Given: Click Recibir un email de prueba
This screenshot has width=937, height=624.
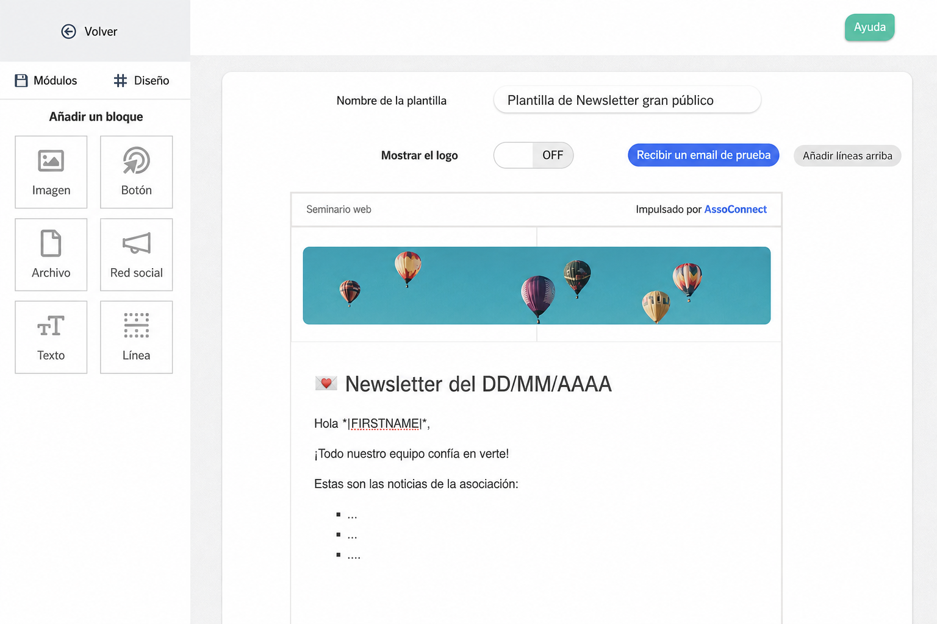Looking at the screenshot, I should click(703, 155).
